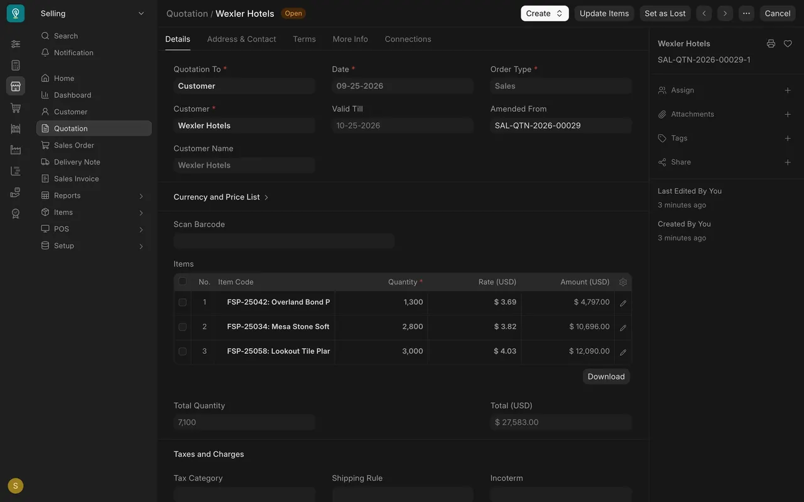Image resolution: width=804 pixels, height=502 pixels.
Task: Click the Tax Category field
Action: click(244, 494)
